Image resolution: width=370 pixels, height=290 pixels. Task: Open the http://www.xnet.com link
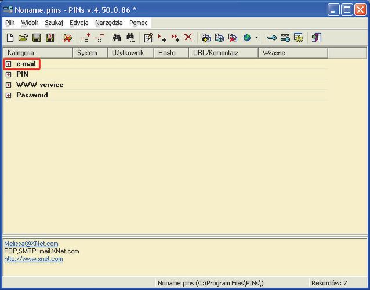pyautogui.click(x=34, y=259)
